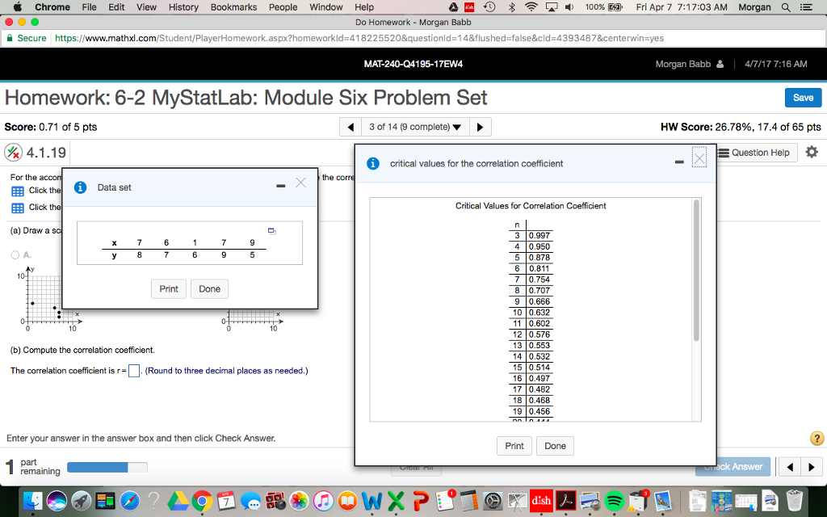This screenshot has height=517, width=827.
Task: Open Finder from the Dock
Action: tap(32, 501)
